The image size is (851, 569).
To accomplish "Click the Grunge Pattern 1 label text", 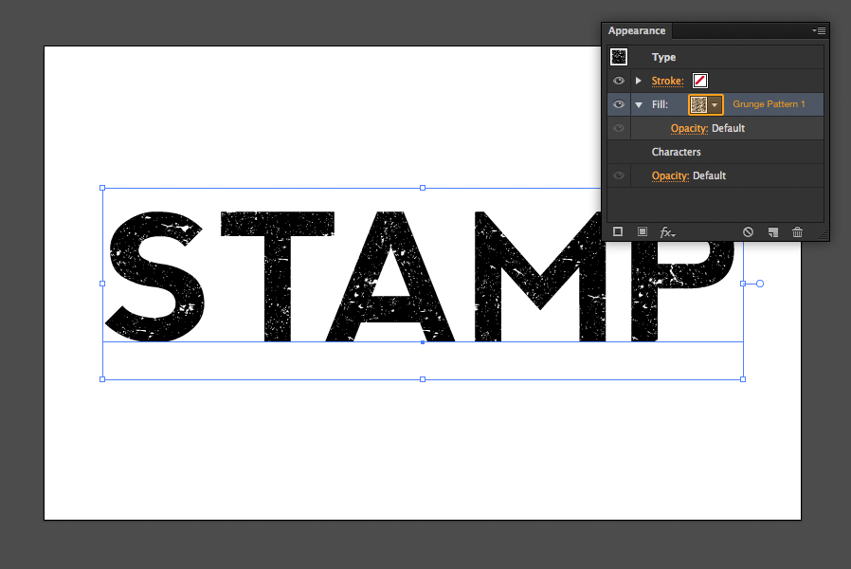I will [x=770, y=104].
